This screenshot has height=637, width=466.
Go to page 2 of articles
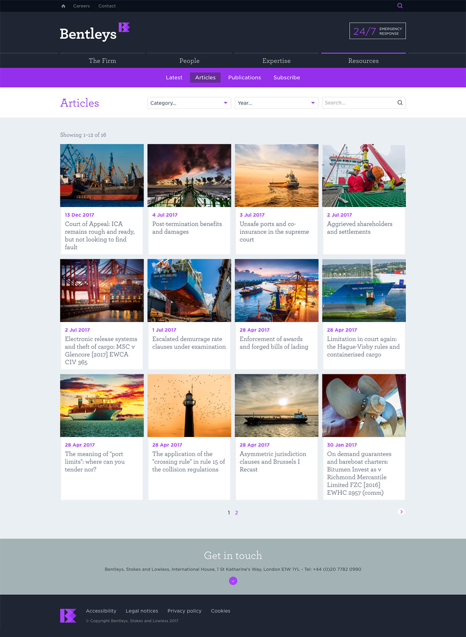coord(236,512)
